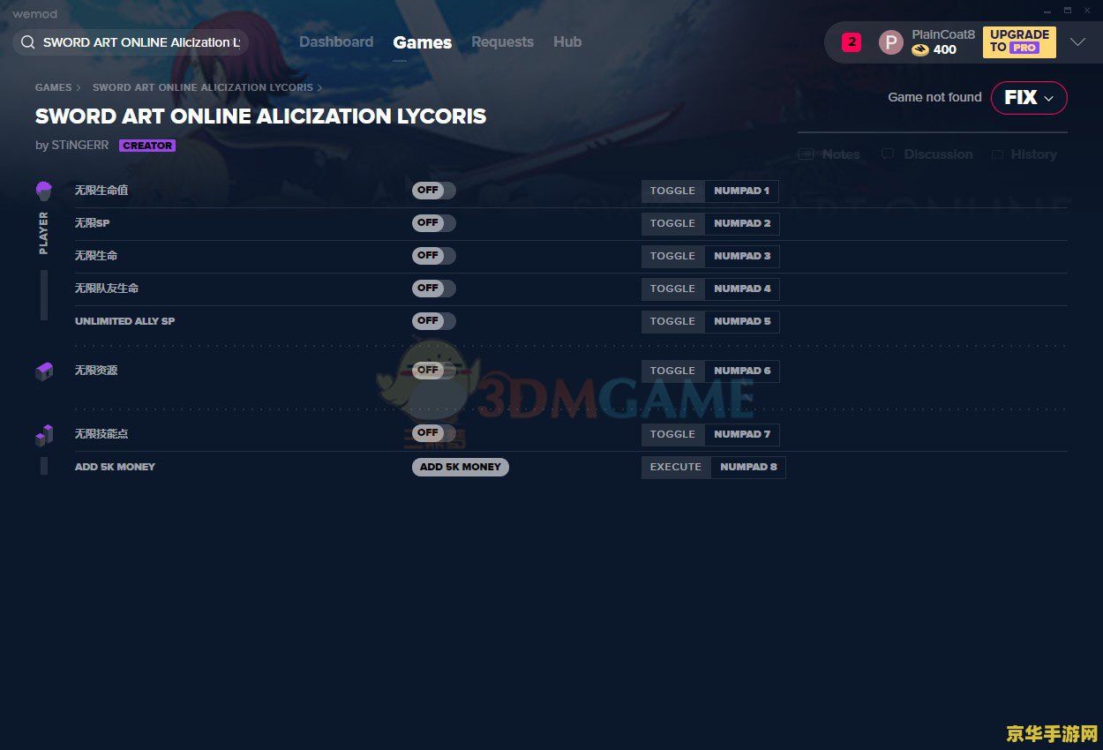
Task: Select the inventory category cube icon
Action: coord(44,371)
